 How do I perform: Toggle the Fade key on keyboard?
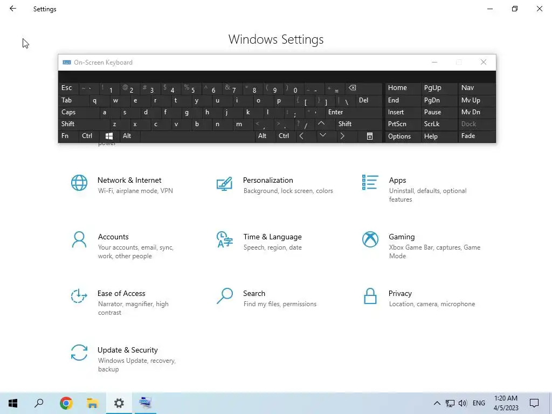tap(477, 136)
